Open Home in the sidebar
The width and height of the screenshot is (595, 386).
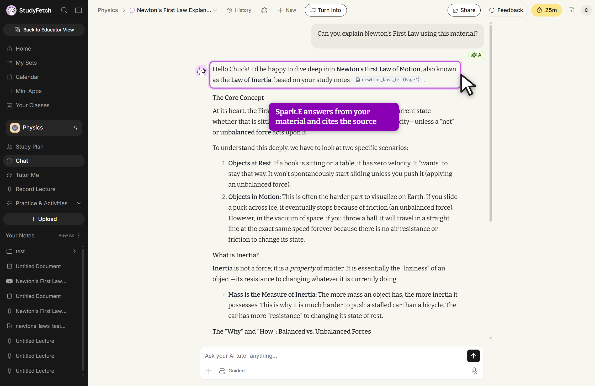[x=44, y=49]
